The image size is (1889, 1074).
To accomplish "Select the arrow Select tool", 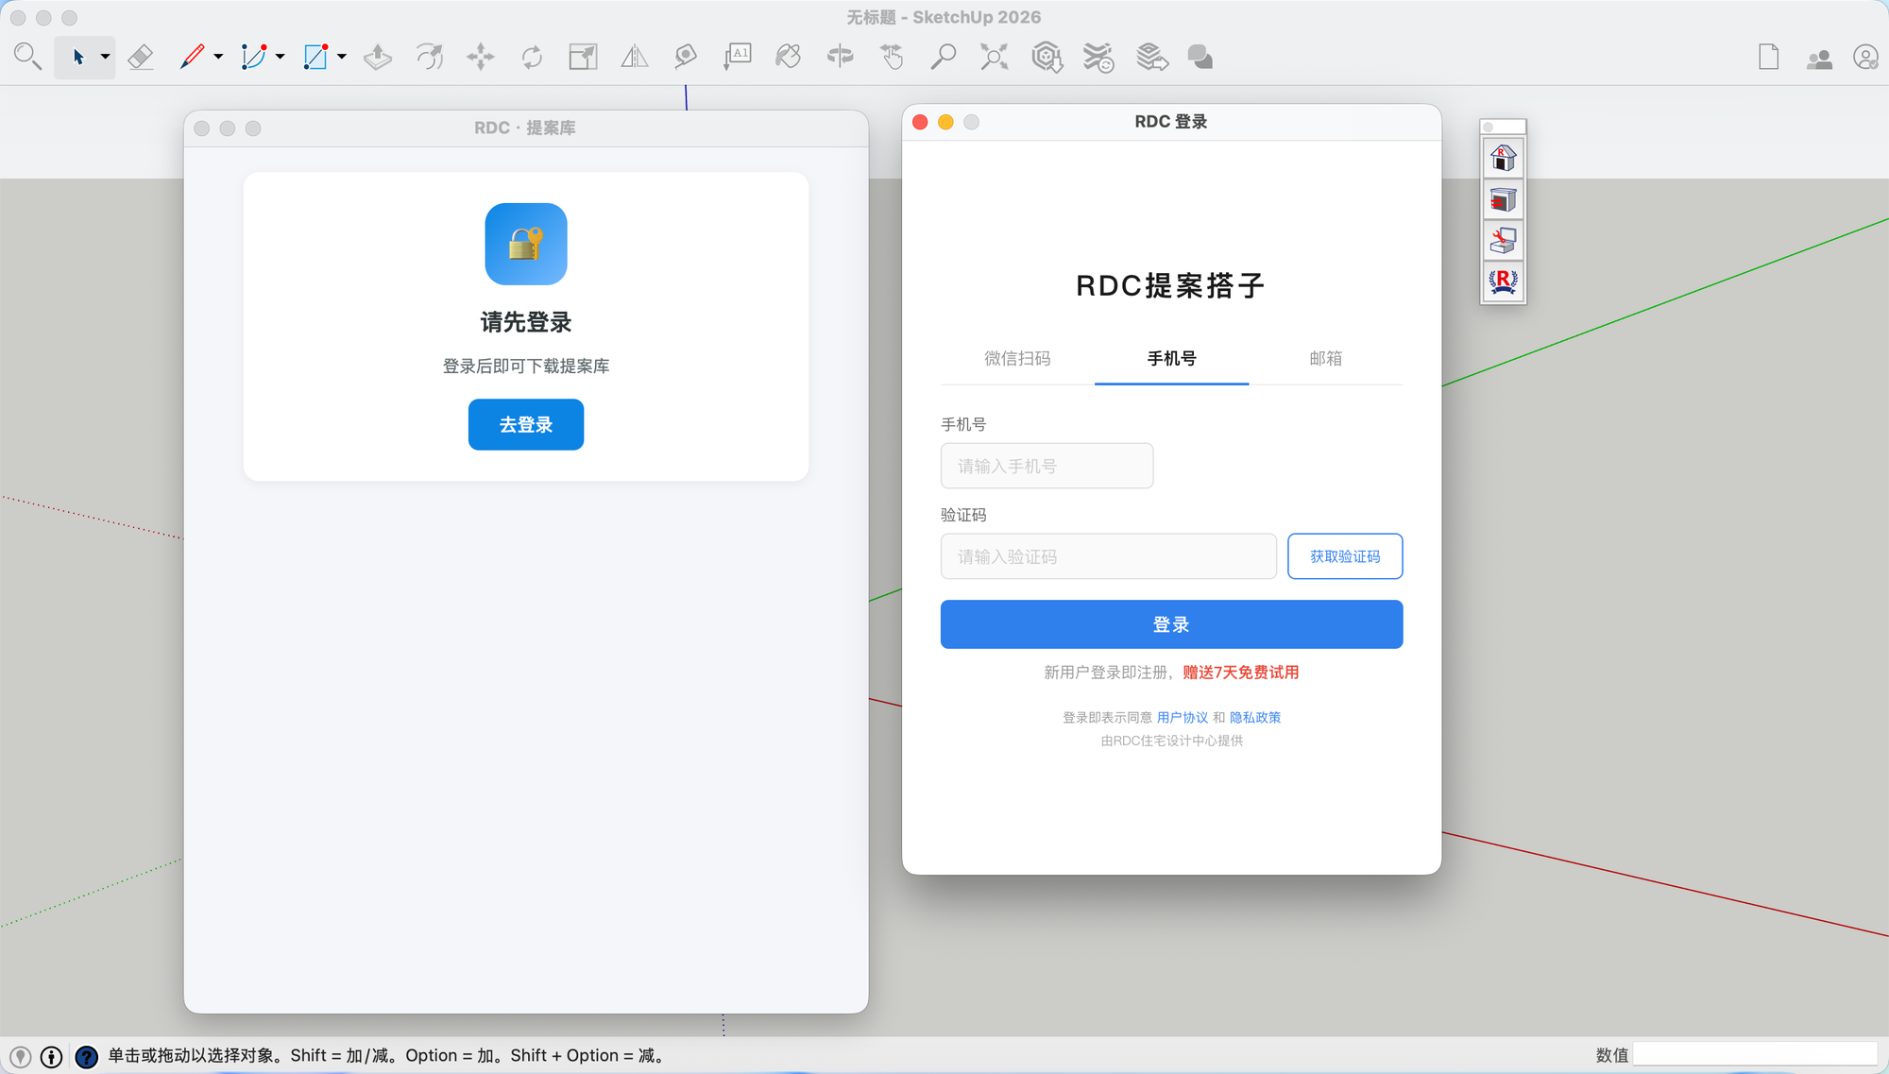I will pos(78,58).
